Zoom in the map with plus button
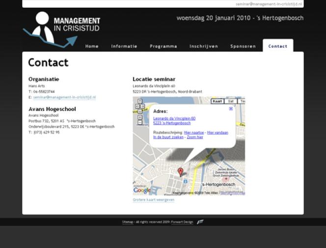Screen dimensions: 326x248 click(140, 117)
